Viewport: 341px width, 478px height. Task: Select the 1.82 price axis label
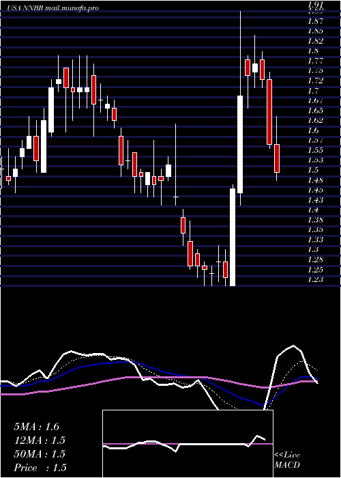pos(315,41)
